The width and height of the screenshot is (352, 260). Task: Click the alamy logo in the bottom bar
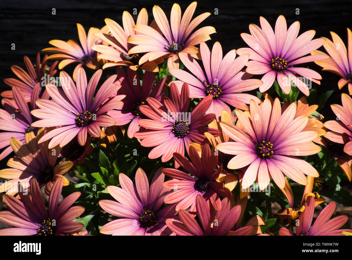pos(27,248)
